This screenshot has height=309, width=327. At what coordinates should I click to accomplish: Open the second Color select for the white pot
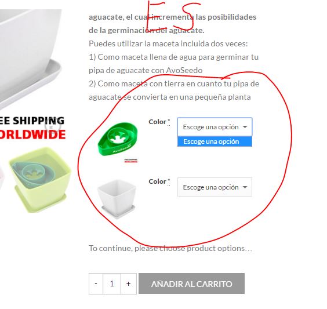tap(215, 187)
